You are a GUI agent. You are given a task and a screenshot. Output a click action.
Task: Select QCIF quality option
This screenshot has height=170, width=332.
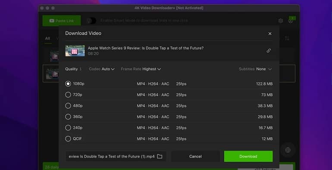[x=68, y=139]
